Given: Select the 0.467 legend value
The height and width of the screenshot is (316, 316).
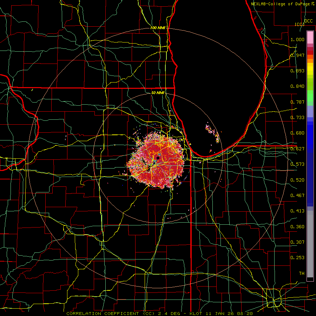Looking at the screenshot, I should tap(297, 196).
